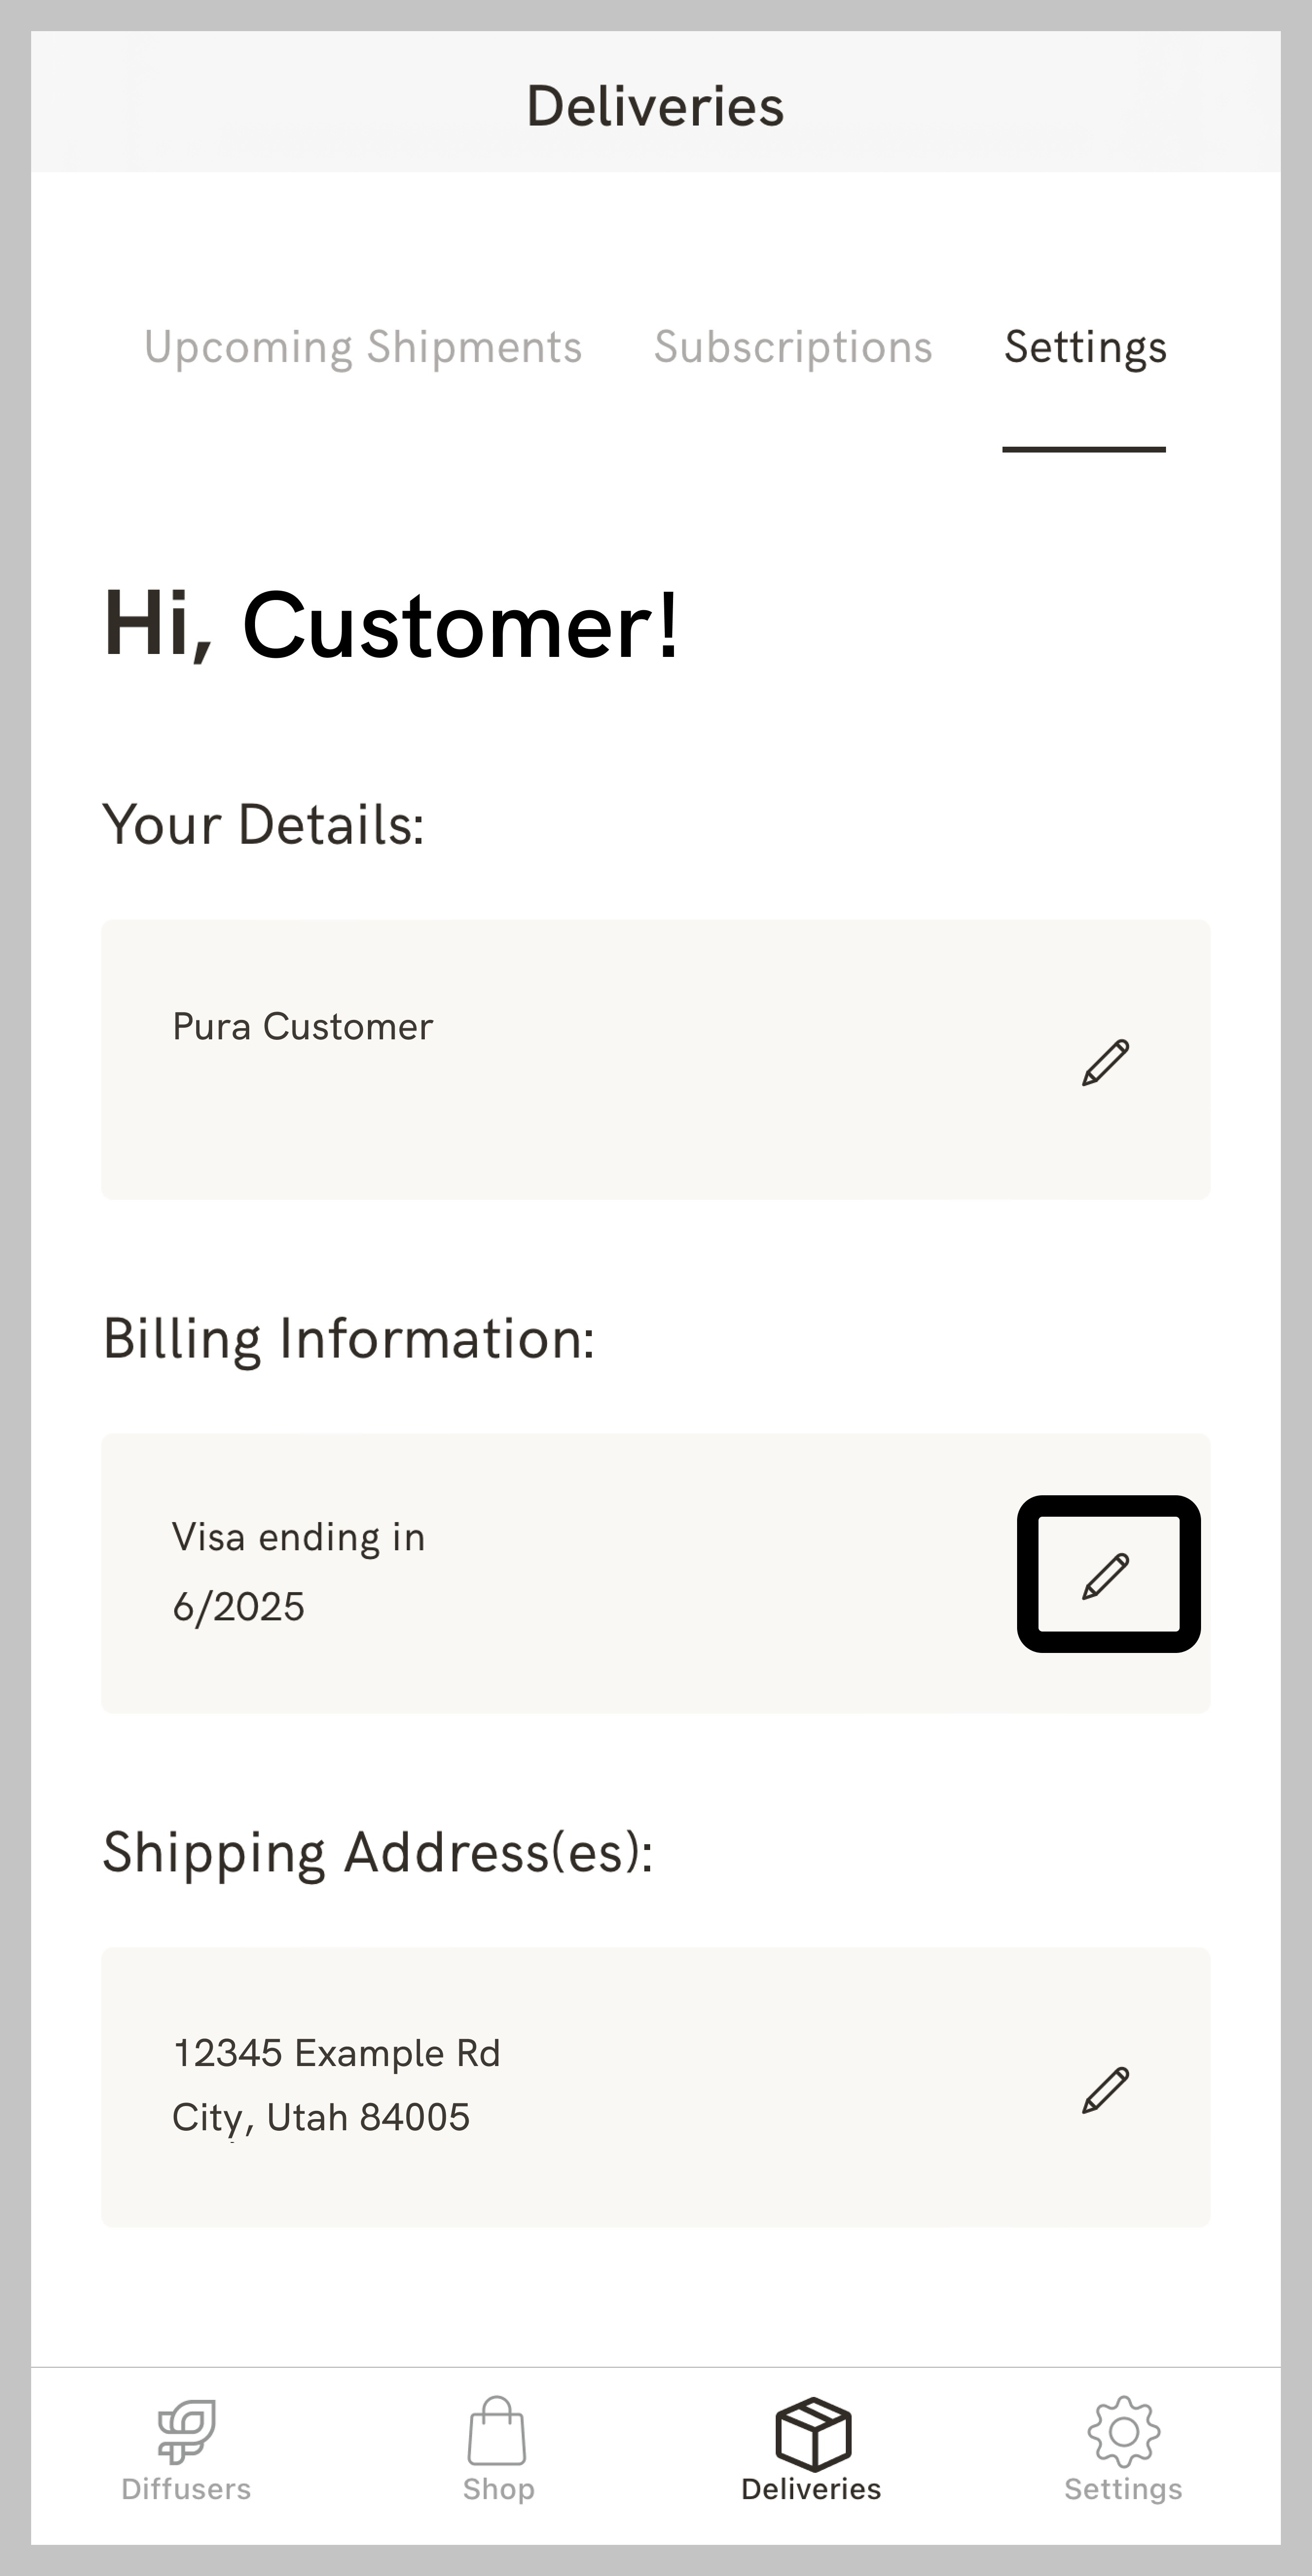Tap the Deliveries label in bottom navigation
The height and width of the screenshot is (2576, 1312).
click(x=811, y=2489)
